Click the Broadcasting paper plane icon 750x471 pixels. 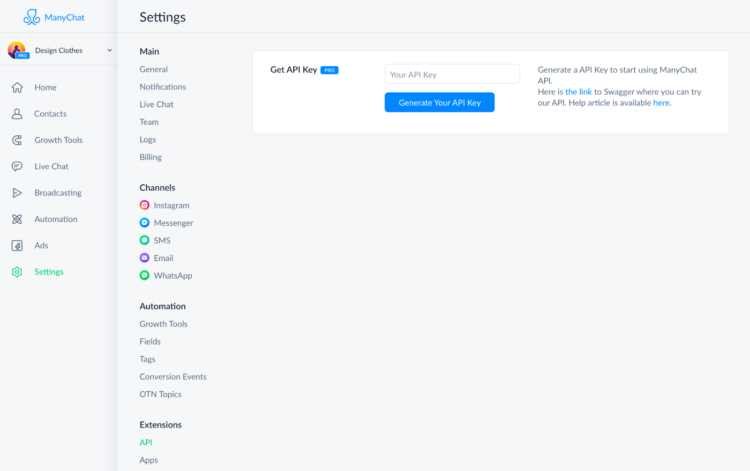(17, 193)
